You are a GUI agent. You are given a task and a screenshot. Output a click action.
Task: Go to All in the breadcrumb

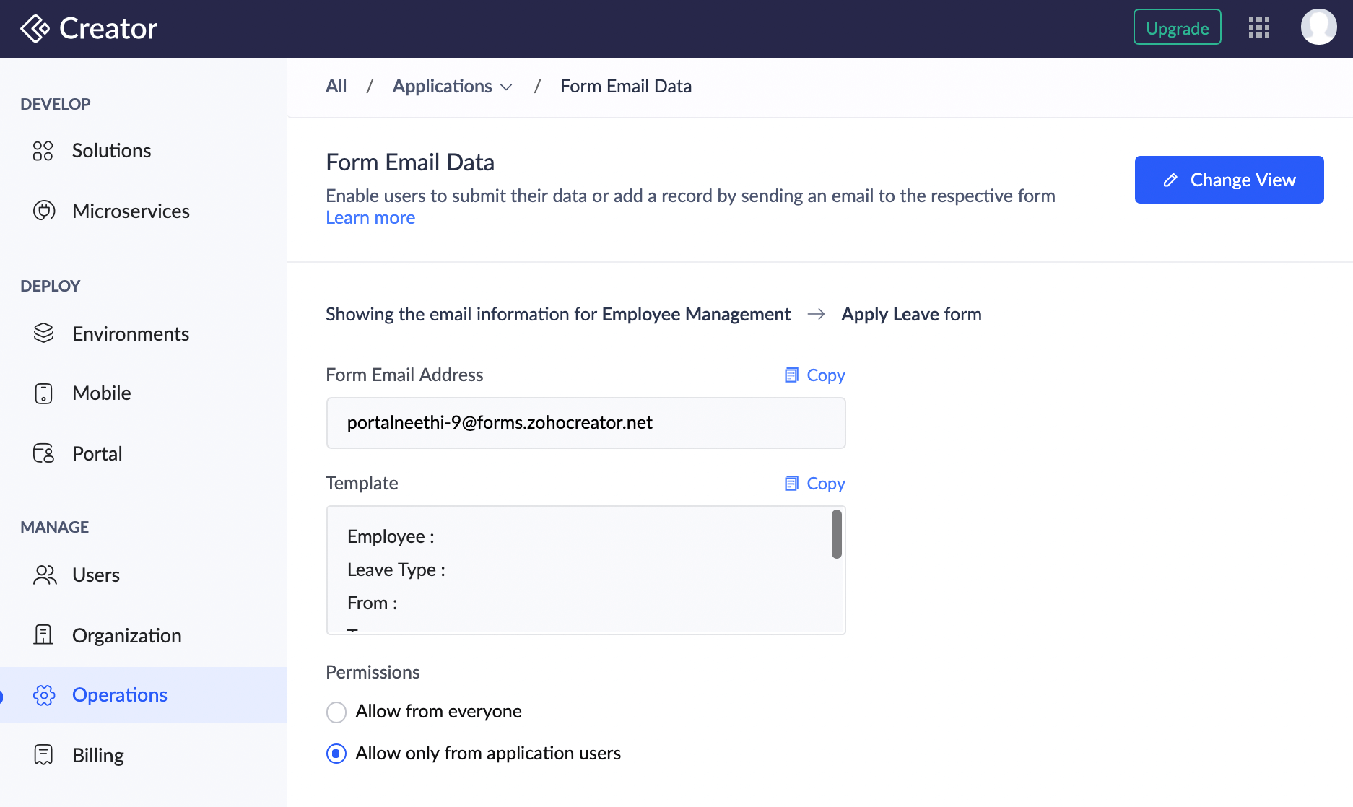(336, 86)
